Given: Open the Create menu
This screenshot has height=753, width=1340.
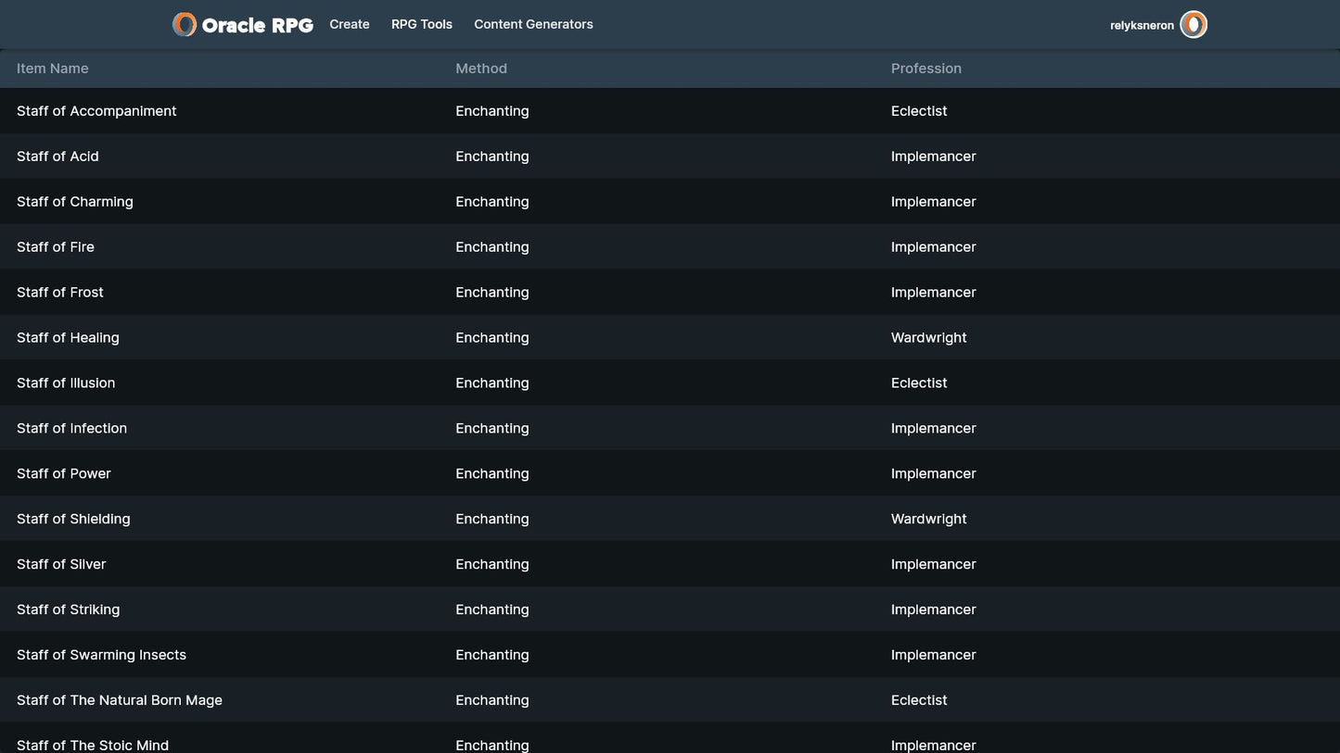Looking at the screenshot, I should [x=350, y=25].
